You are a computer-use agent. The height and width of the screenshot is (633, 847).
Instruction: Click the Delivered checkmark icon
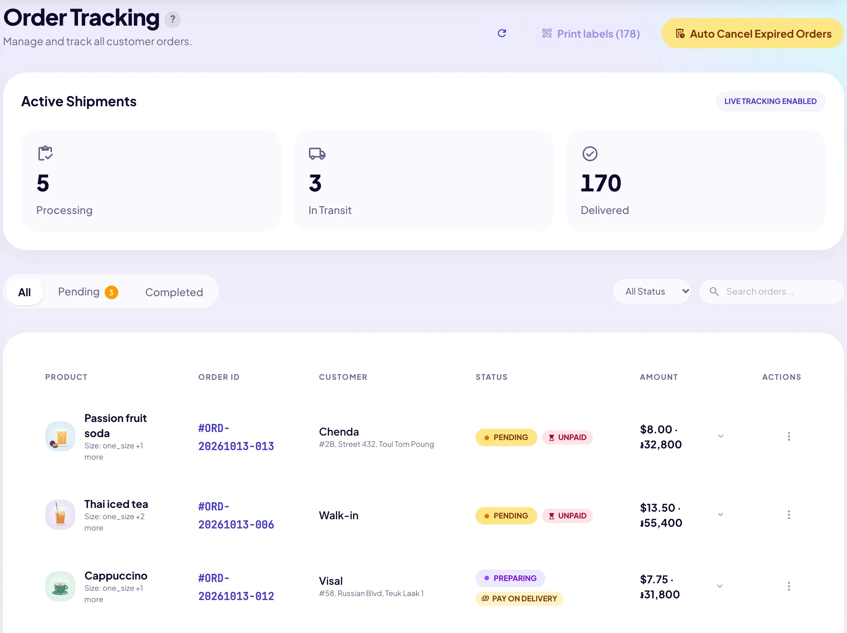590,154
